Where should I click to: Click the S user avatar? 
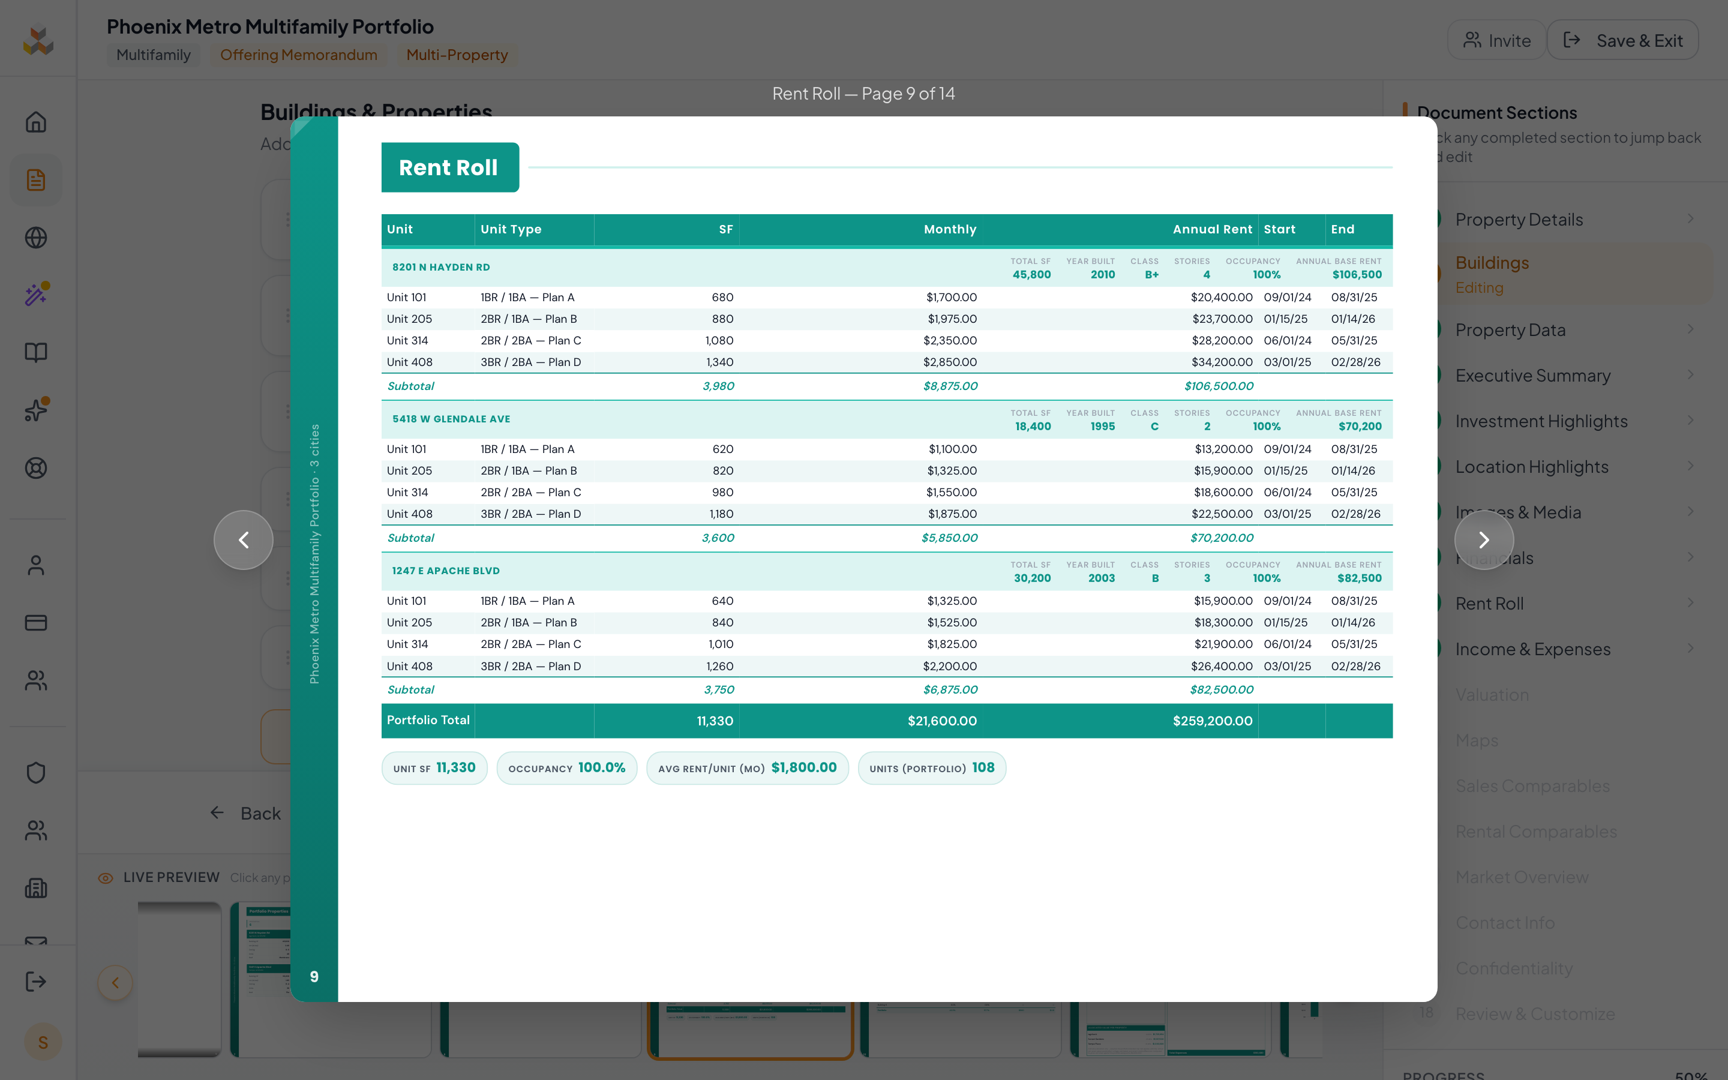[x=43, y=1042]
